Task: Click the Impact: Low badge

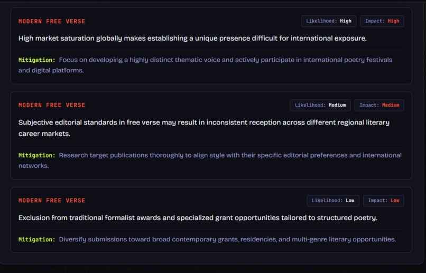Action: (384, 201)
